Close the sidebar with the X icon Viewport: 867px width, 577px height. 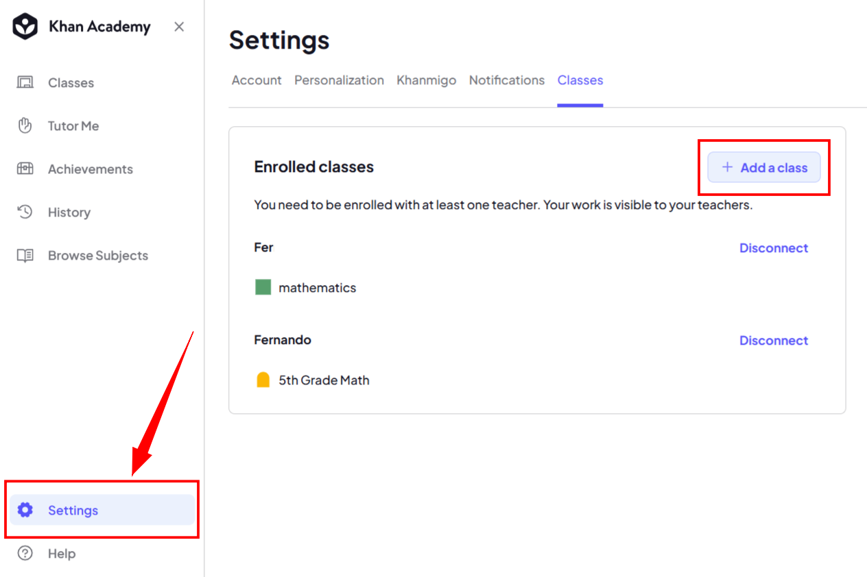point(179,27)
